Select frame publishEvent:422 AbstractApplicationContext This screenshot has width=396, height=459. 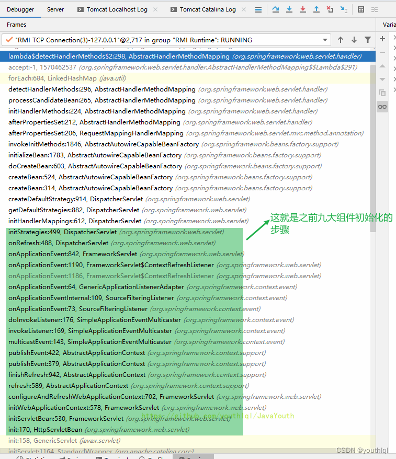(185, 353)
